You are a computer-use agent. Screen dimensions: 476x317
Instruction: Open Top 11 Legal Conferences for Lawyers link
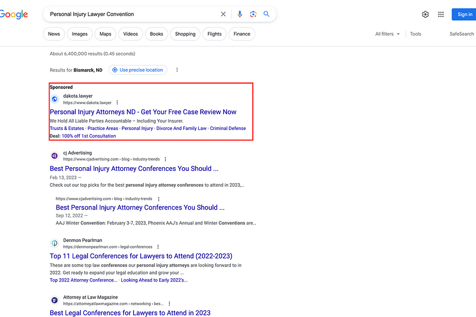click(x=141, y=256)
